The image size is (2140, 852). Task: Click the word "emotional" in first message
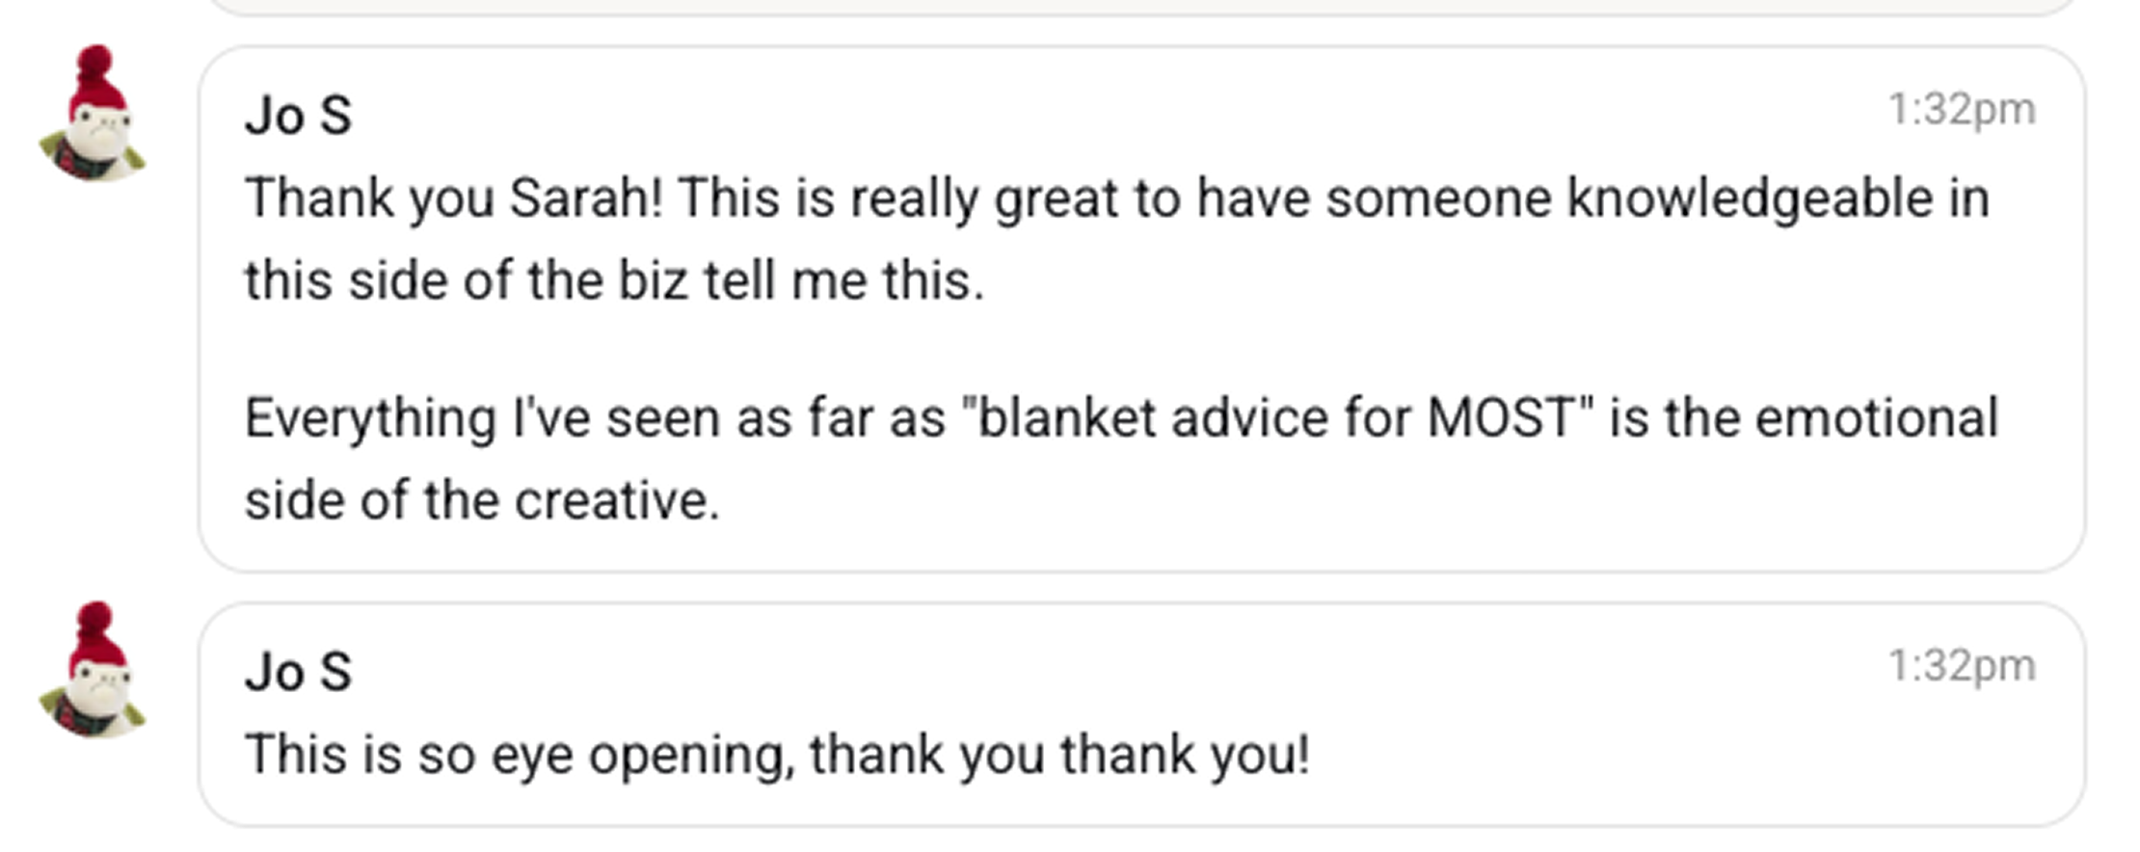[1876, 418]
